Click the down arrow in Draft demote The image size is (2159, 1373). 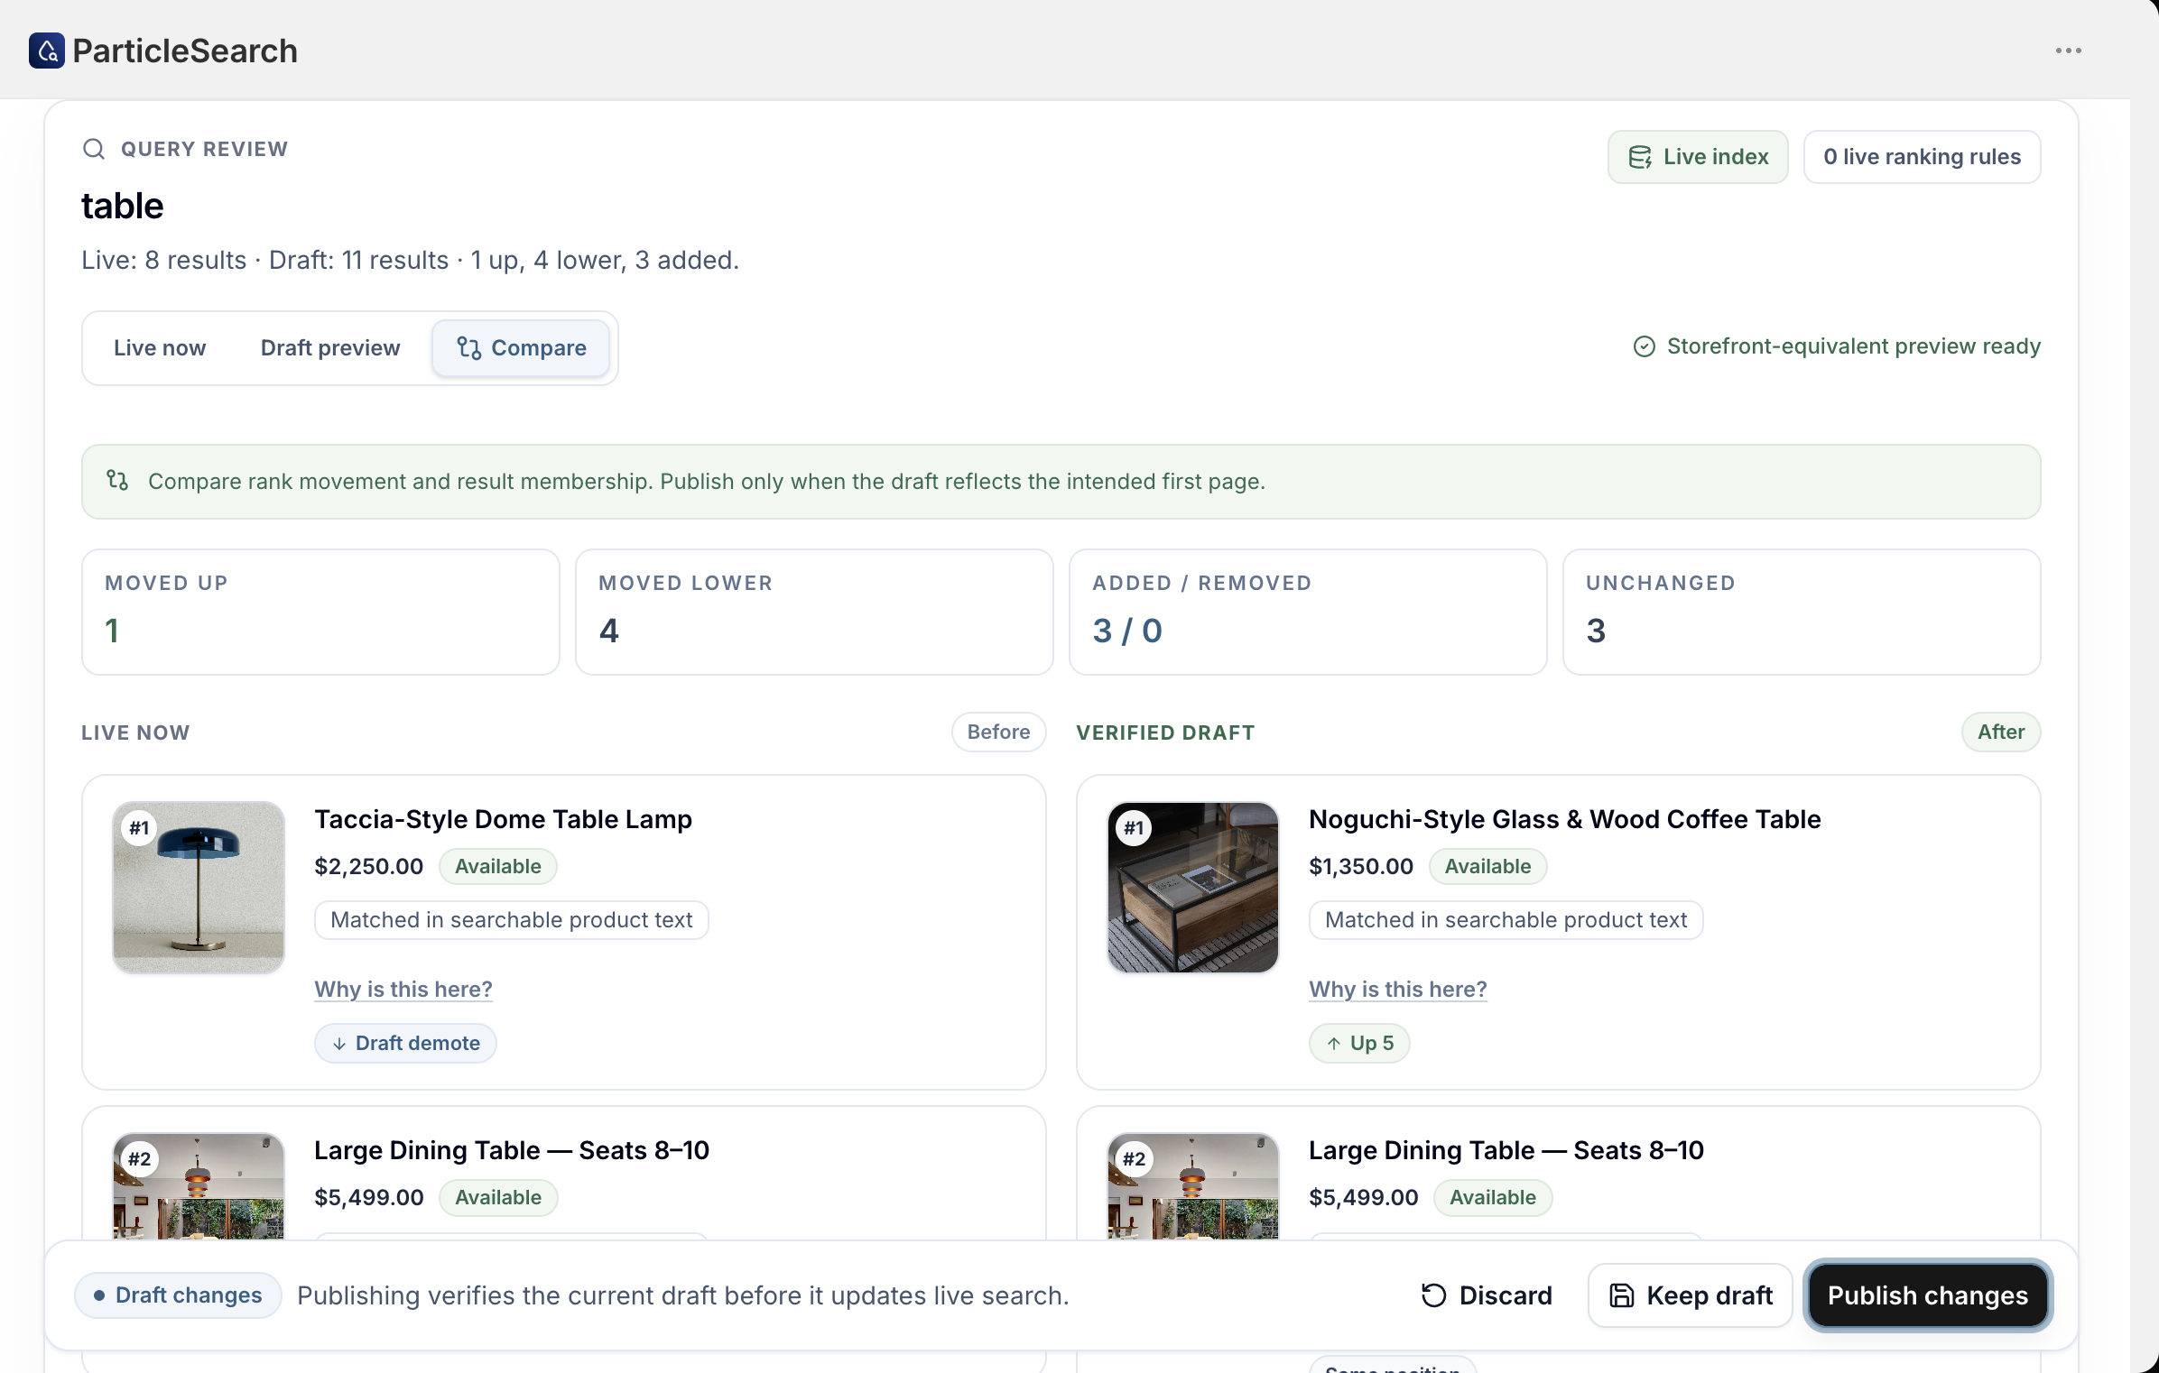coord(339,1044)
